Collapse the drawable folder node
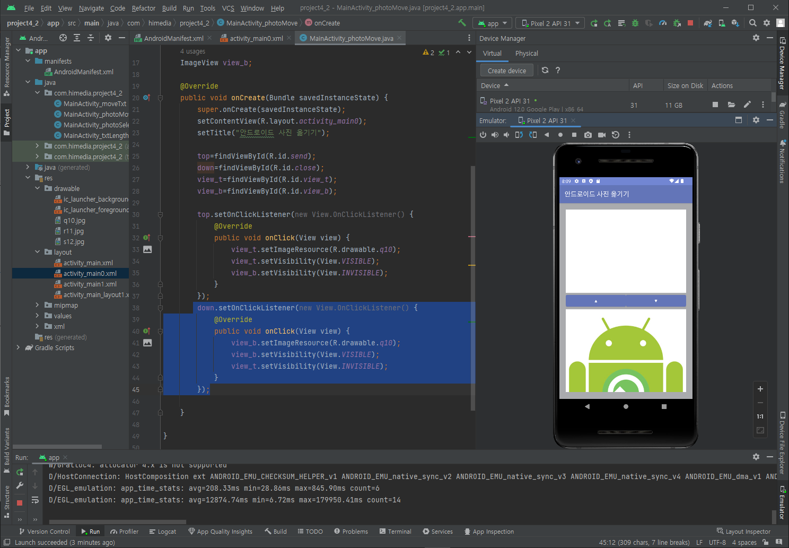 click(38, 188)
